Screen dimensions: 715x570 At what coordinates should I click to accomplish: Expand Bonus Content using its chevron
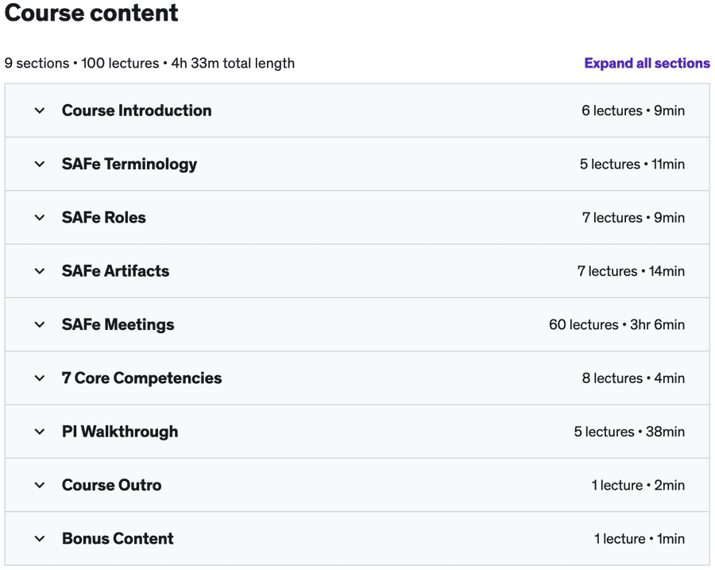coord(40,539)
